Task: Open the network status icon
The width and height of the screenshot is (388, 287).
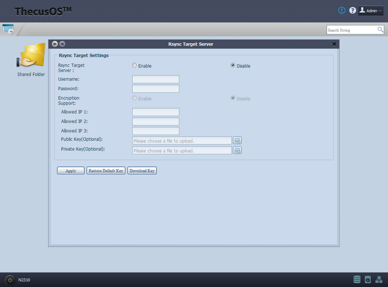Action: (379, 279)
